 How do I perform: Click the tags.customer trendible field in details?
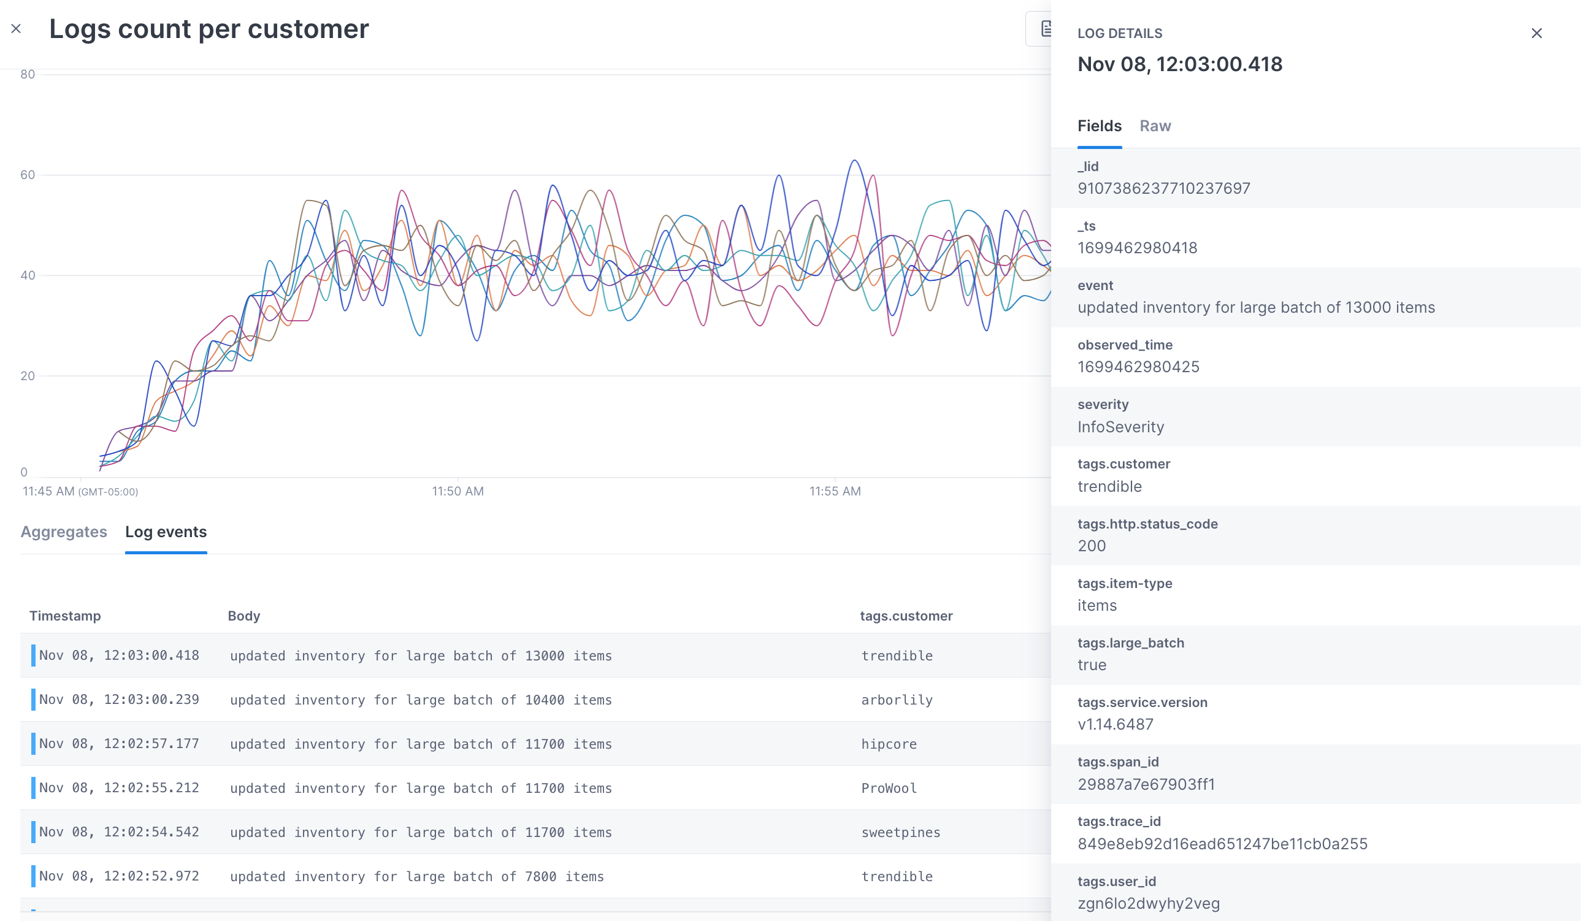[1109, 486]
